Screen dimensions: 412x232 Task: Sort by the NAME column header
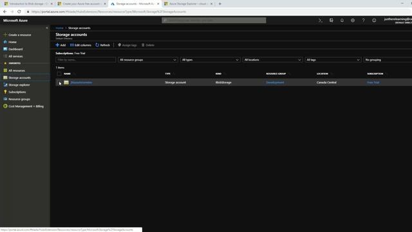click(x=67, y=73)
